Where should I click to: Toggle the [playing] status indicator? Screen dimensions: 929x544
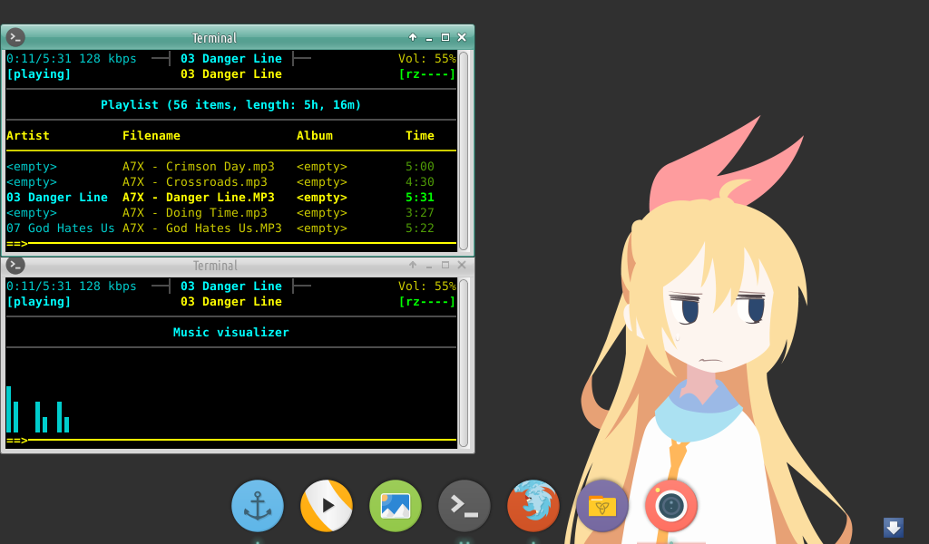[x=38, y=73]
